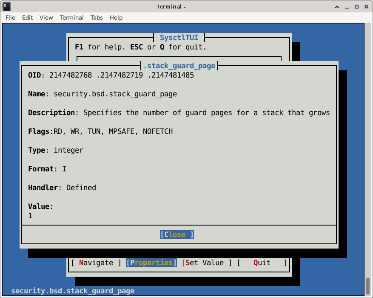Open the Edit menu

point(27,17)
